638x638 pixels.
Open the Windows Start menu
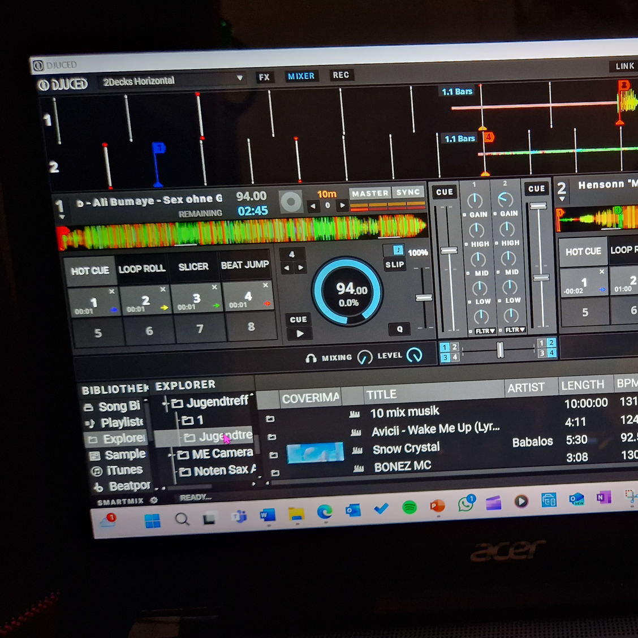click(152, 521)
